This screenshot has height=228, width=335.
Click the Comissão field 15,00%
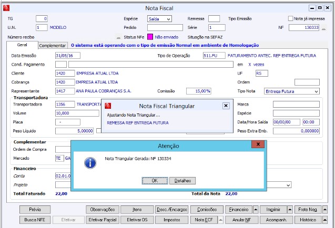(x=199, y=91)
